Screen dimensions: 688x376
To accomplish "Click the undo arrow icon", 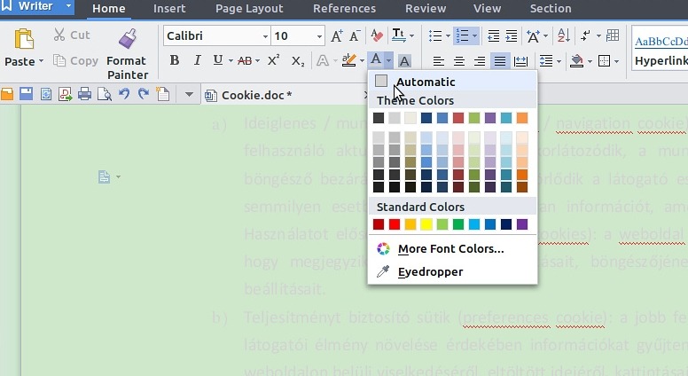I will 124,95.
